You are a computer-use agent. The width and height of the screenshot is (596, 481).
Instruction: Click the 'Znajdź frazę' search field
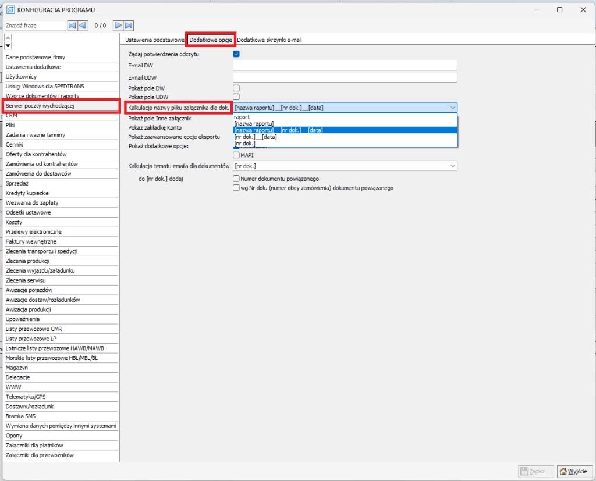pos(35,26)
